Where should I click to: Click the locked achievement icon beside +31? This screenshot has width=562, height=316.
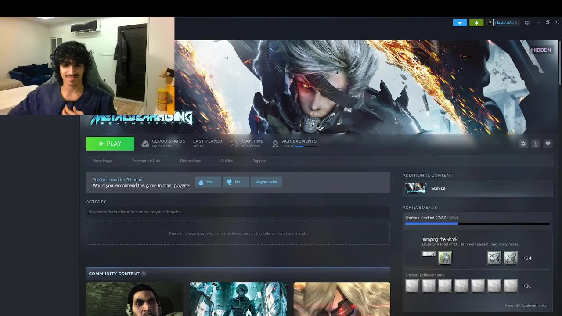click(511, 286)
